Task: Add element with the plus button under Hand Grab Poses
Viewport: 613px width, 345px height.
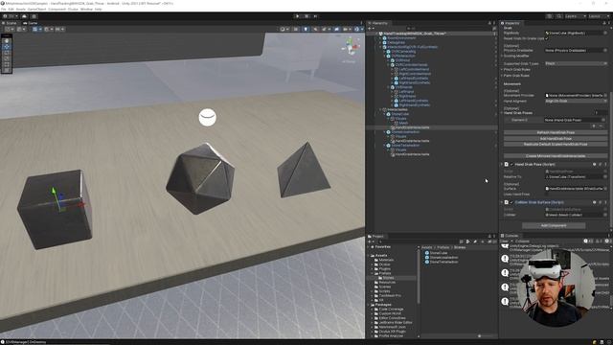Action: [594, 126]
